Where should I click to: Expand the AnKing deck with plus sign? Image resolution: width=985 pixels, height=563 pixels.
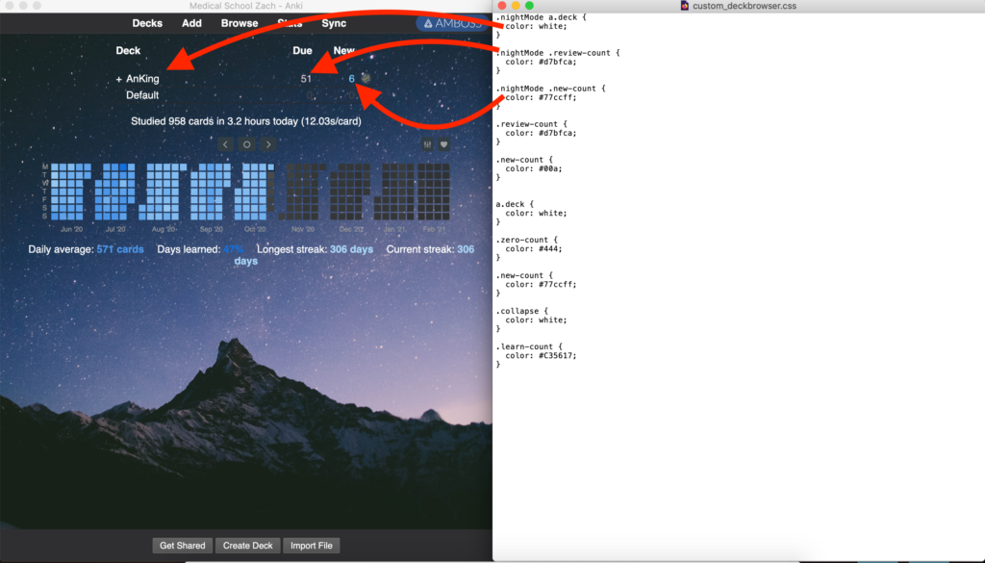tap(118, 79)
